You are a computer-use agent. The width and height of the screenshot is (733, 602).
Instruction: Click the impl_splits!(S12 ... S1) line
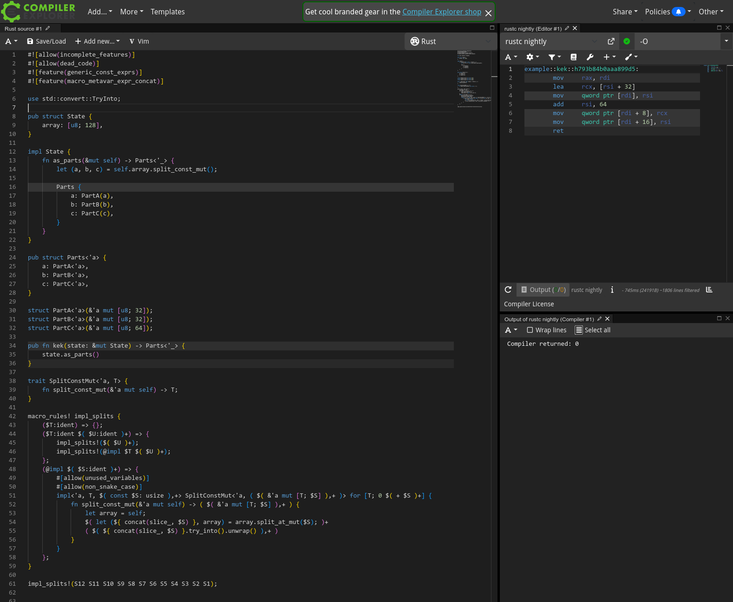click(122, 584)
